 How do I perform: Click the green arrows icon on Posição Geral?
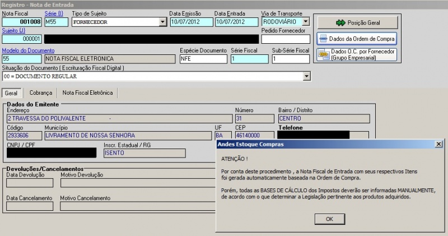(340, 23)
